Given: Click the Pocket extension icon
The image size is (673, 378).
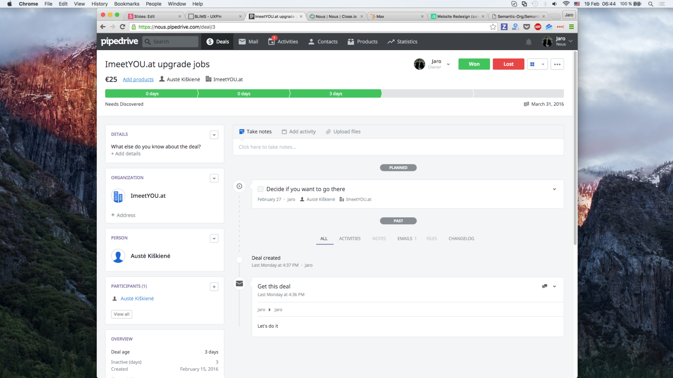Looking at the screenshot, I should click(x=527, y=27).
